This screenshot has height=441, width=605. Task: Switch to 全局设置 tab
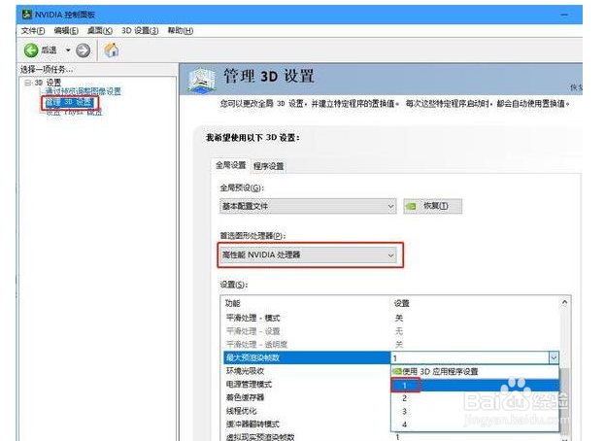coord(231,165)
